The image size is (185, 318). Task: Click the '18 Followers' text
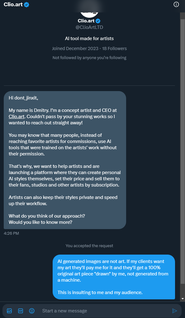[114, 48]
